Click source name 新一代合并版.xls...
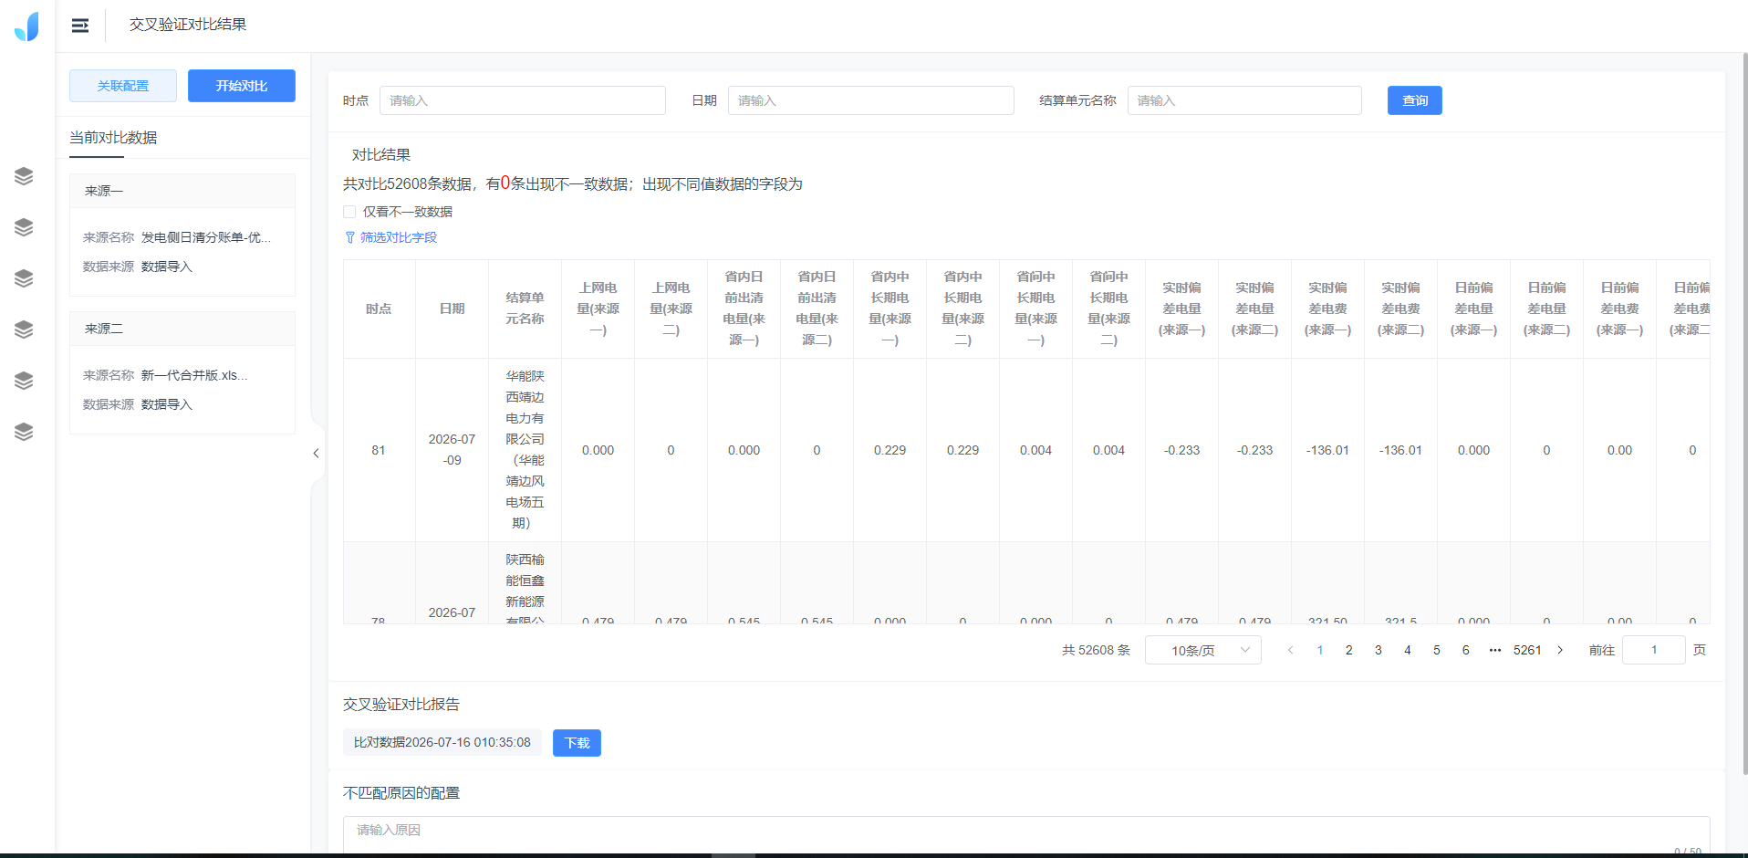Viewport: 1748px width, 858px height. pos(194,375)
